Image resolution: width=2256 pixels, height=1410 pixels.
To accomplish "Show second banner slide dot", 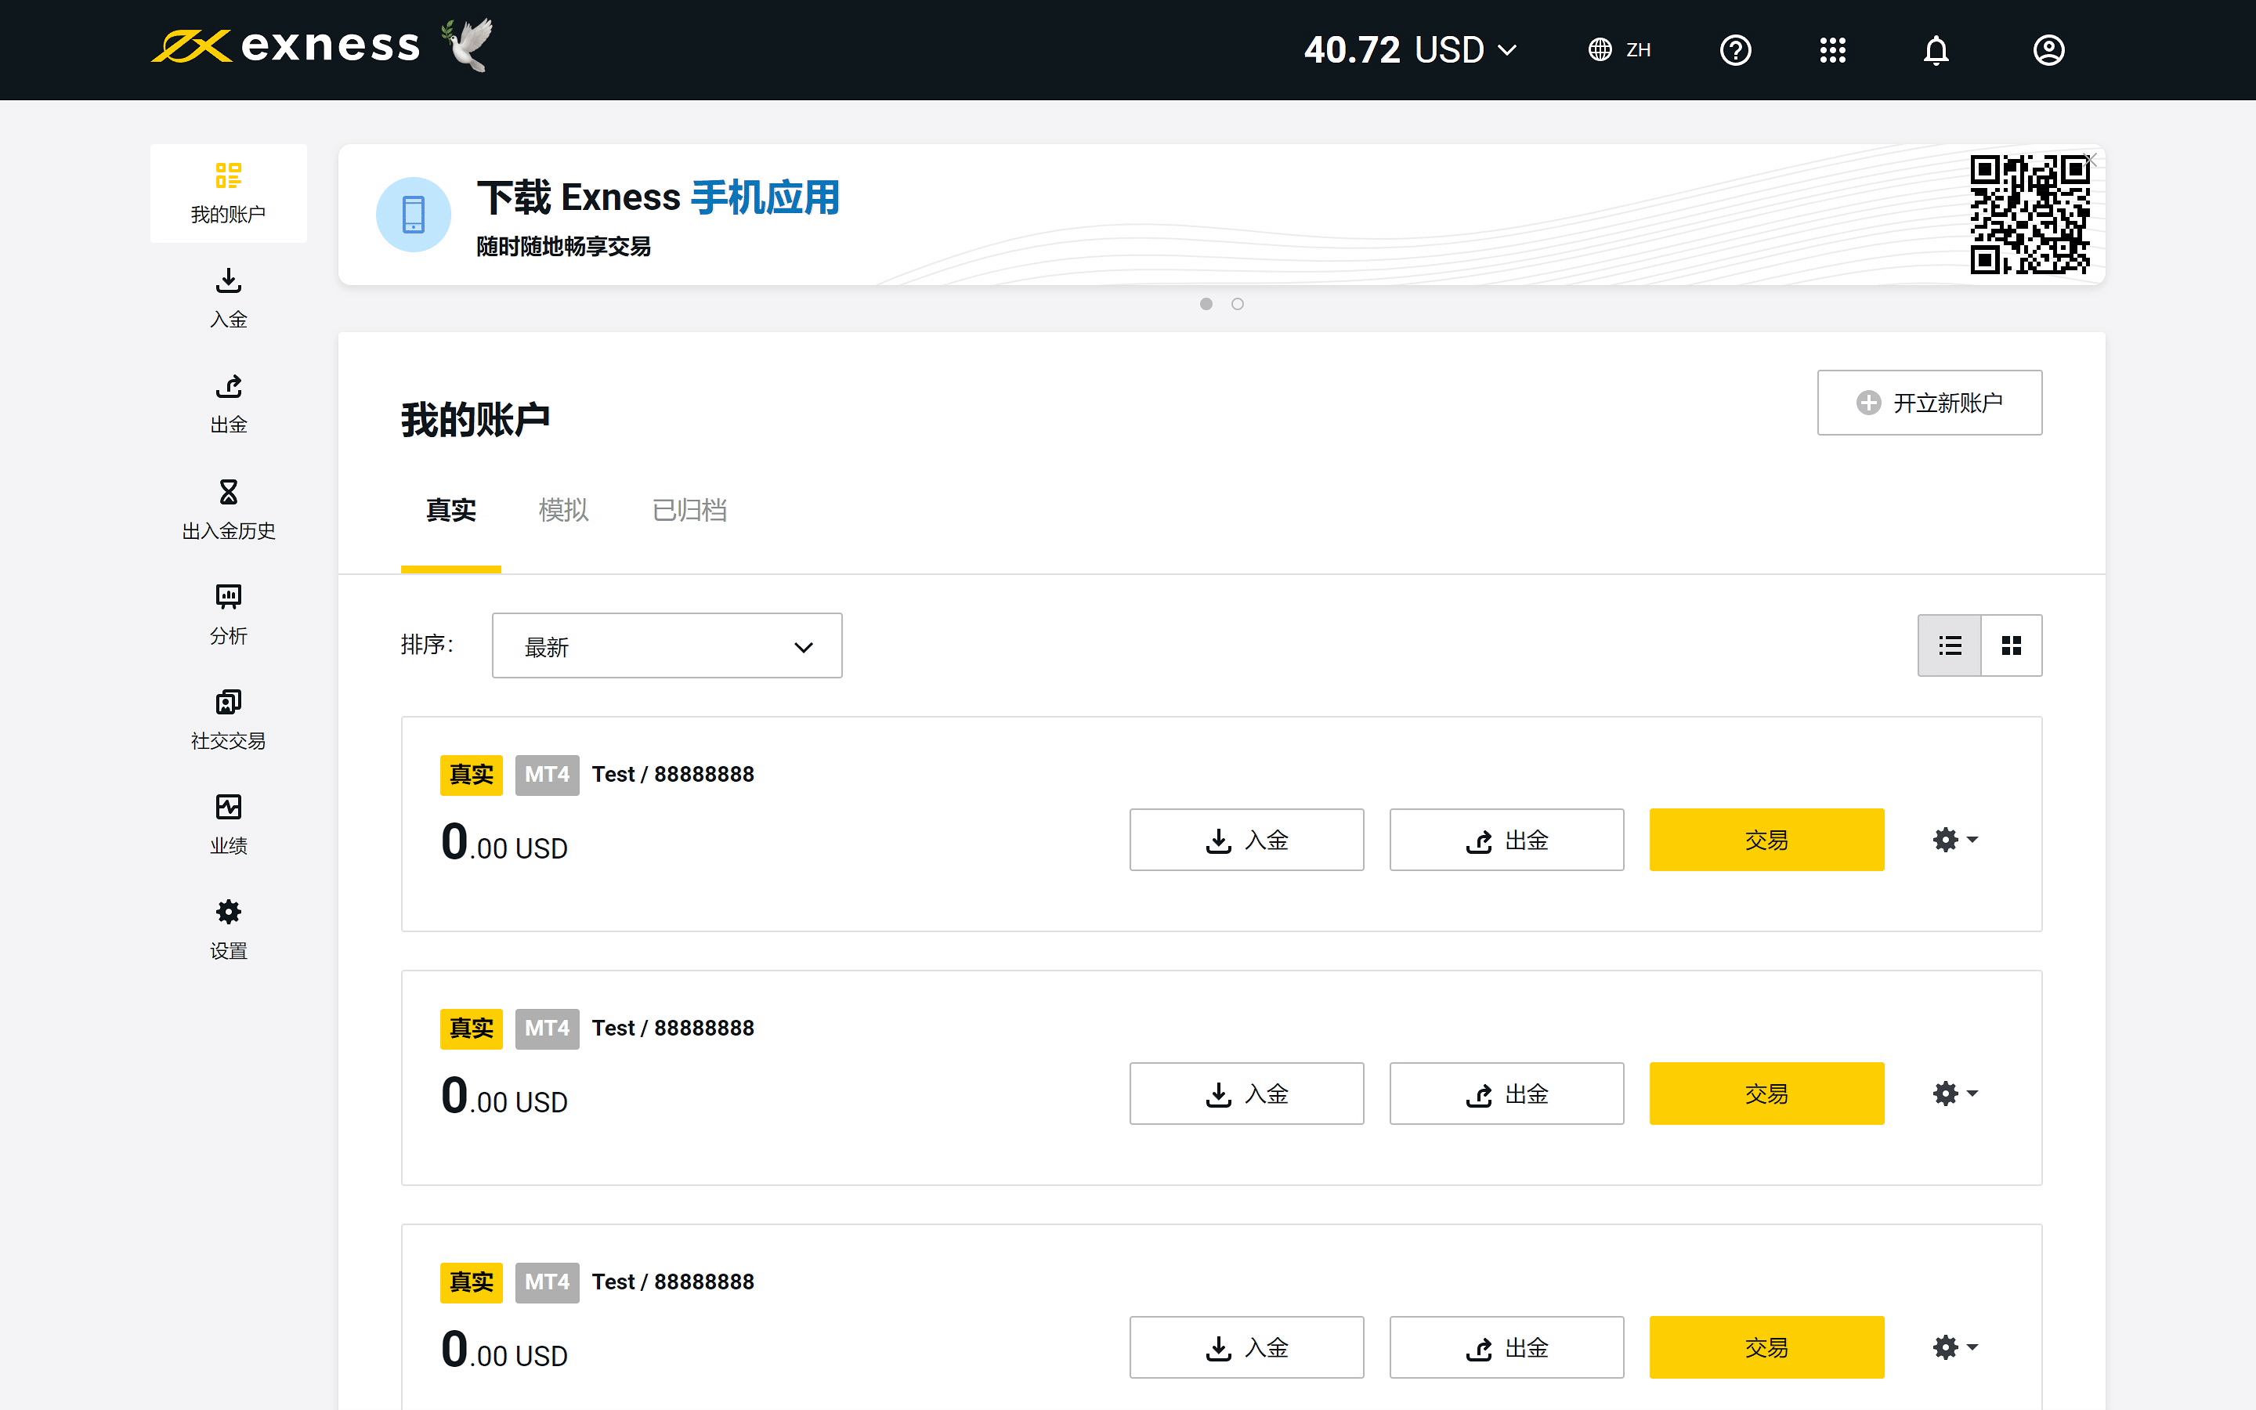I will pyautogui.click(x=1237, y=304).
